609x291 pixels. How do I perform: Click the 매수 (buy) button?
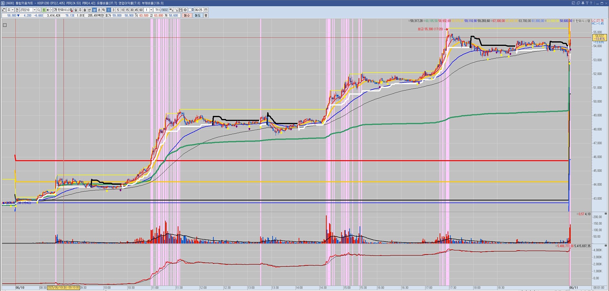tap(187, 16)
